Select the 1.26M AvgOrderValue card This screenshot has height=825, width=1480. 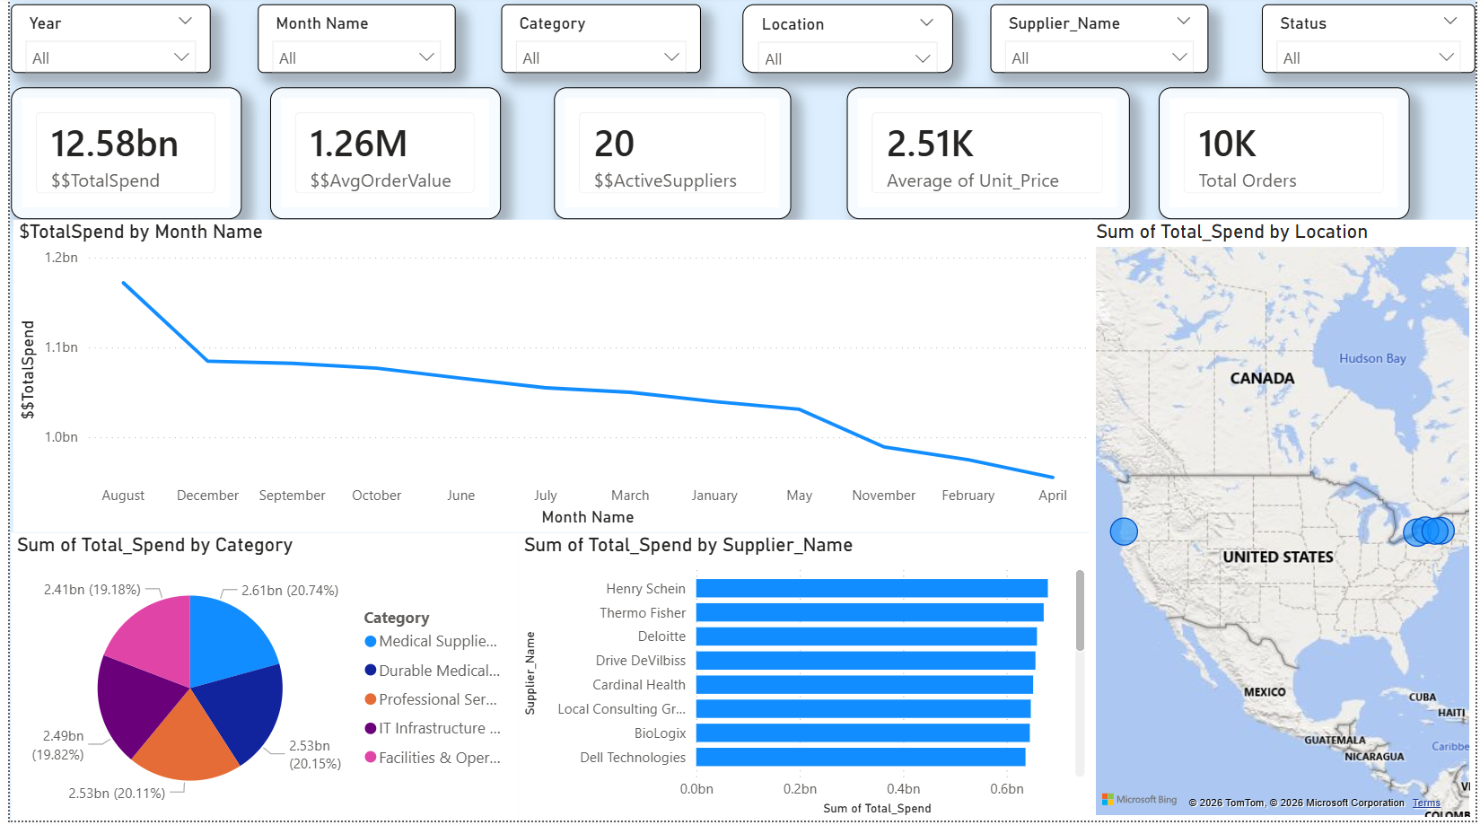tap(385, 154)
